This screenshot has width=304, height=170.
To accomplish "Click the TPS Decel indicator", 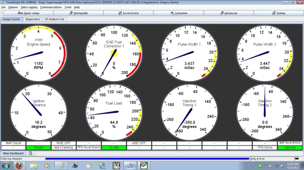I will click(265, 148).
